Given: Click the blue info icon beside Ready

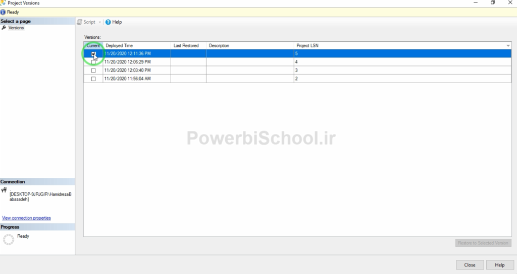Looking at the screenshot, I should click(x=3, y=12).
